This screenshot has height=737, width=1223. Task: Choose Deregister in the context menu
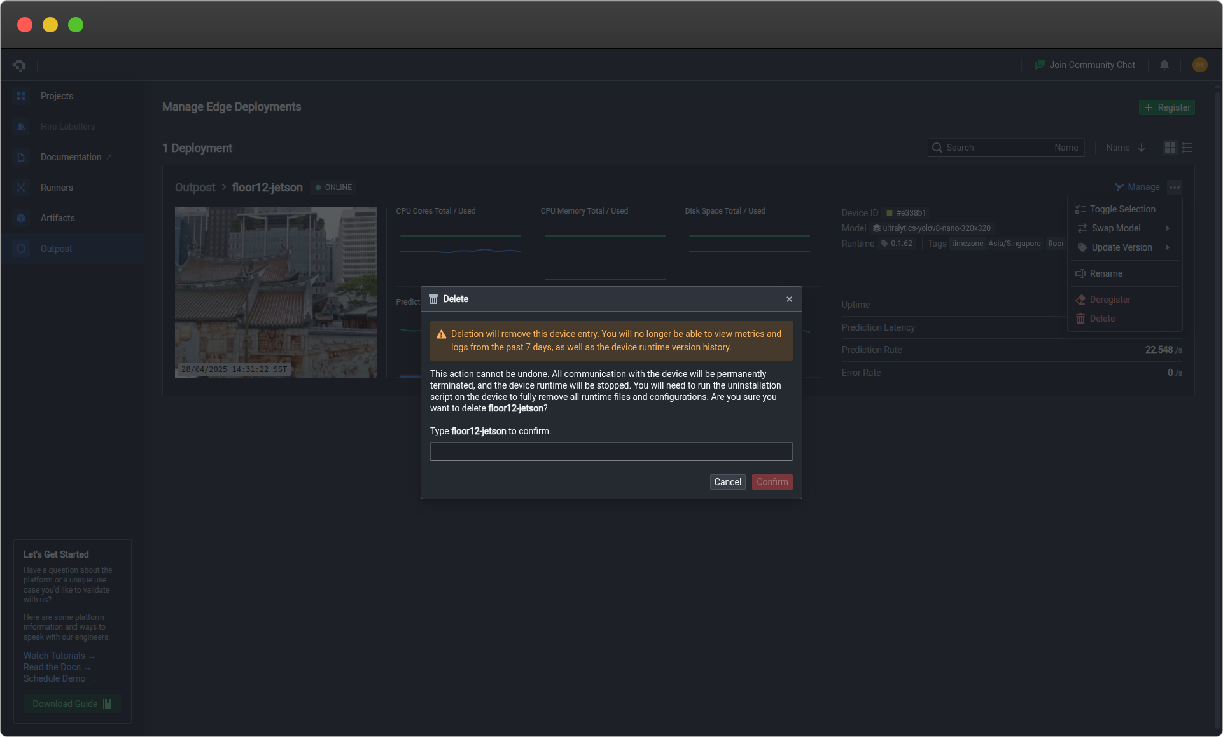coord(1110,300)
